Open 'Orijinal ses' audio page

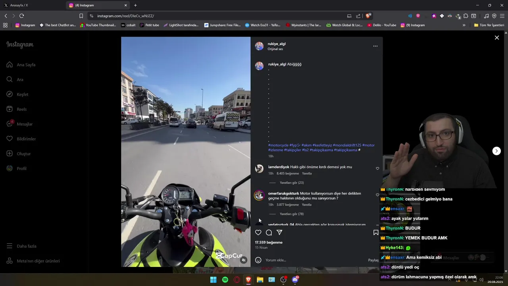coord(275,49)
